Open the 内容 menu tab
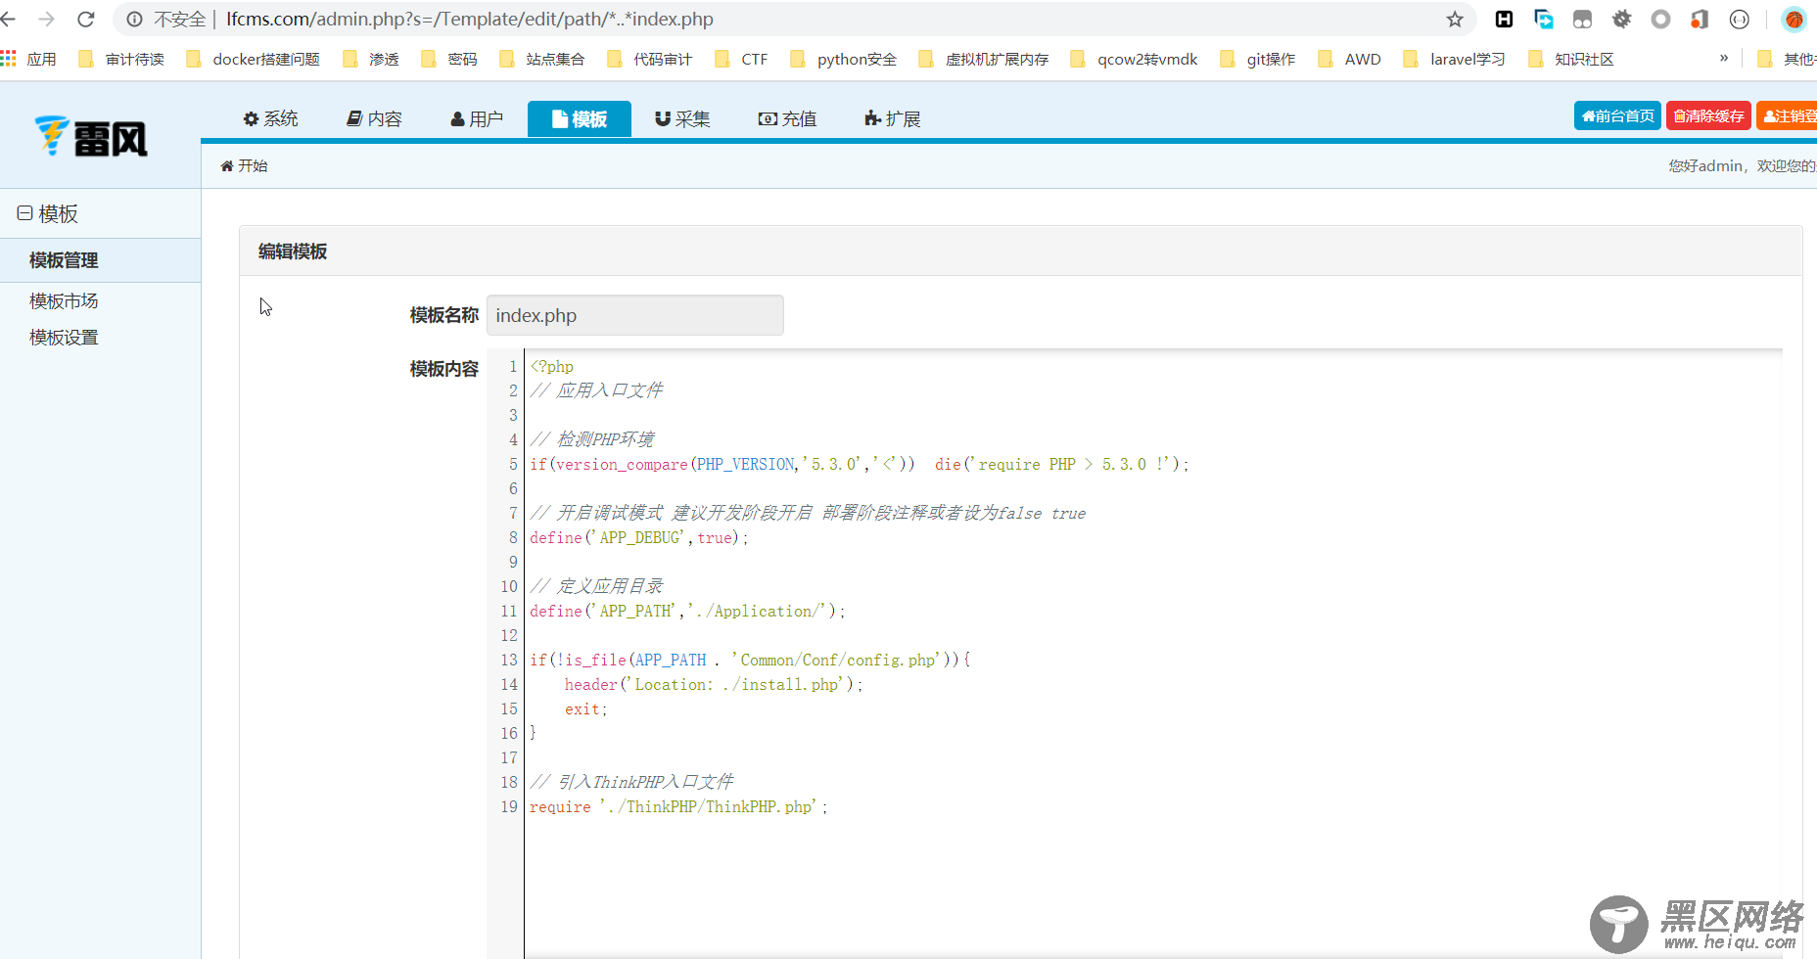1817x959 pixels. click(x=374, y=118)
